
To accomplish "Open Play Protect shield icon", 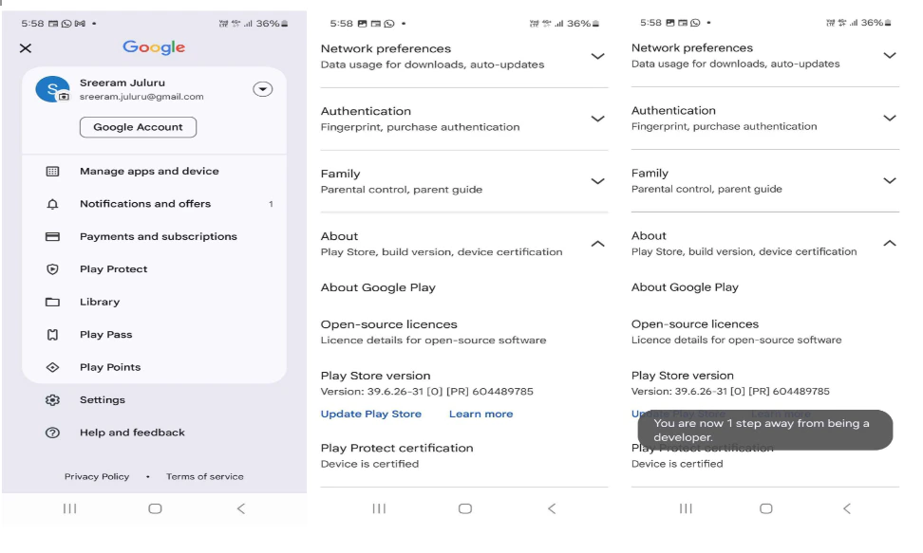I will 52,269.
